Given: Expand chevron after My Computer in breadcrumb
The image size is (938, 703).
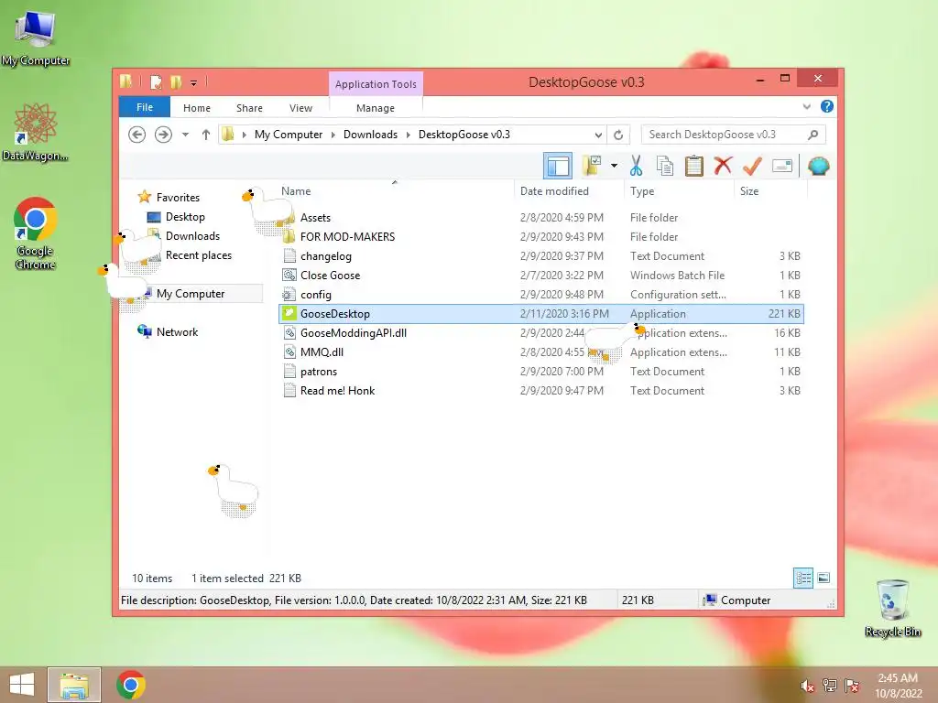Looking at the screenshot, I should [333, 135].
